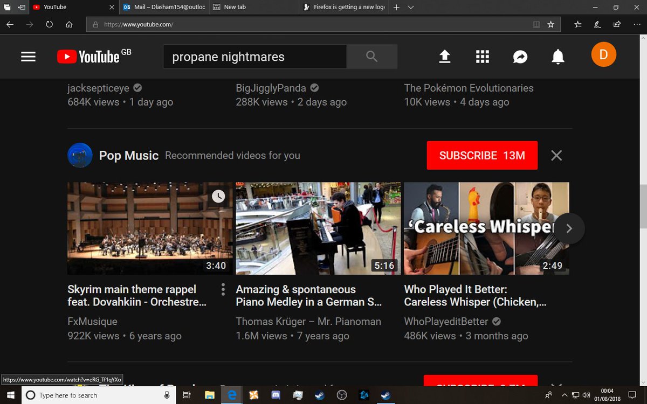Open the Pop Music channel avatar

[80, 155]
